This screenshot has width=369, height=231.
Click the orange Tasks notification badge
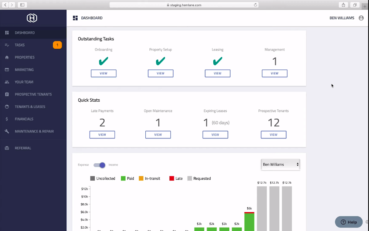pos(57,45)
